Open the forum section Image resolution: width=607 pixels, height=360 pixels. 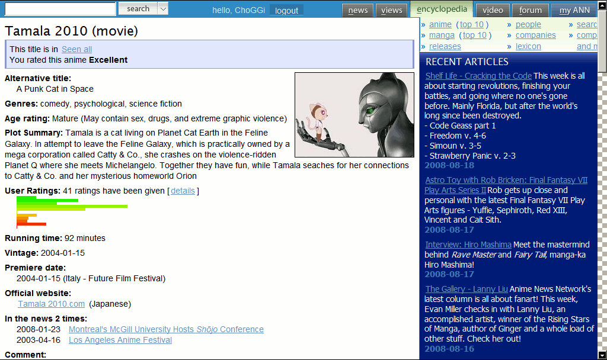[530, 10]
